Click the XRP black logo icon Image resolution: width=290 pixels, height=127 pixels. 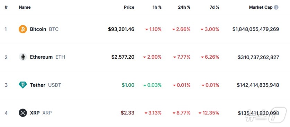(23, 113)
